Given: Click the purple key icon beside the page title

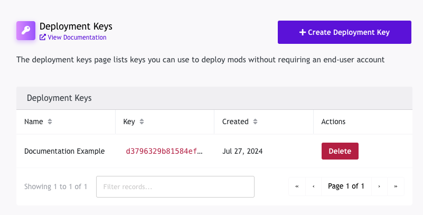Looking at the screenshot, I should point(26,31).
